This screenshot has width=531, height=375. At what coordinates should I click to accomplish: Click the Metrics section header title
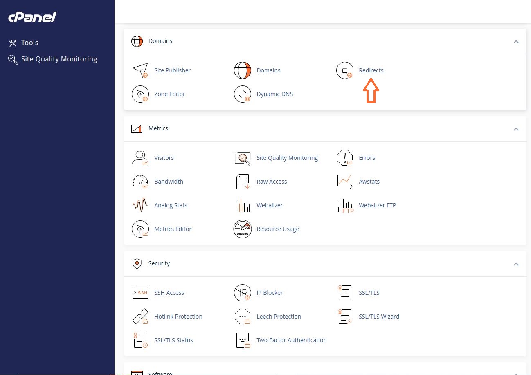click(x=158, y=128)
